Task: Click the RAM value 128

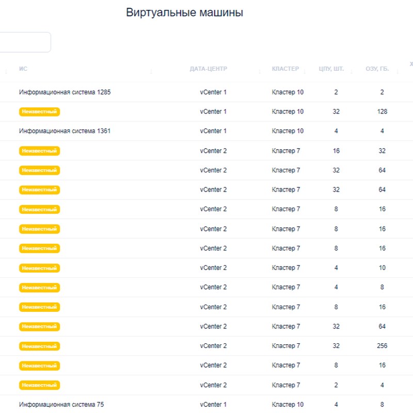Action: click(x=382, y=112)
